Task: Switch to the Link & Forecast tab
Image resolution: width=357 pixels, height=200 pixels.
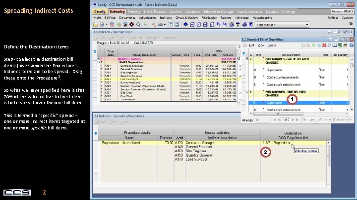Action: 155,11
